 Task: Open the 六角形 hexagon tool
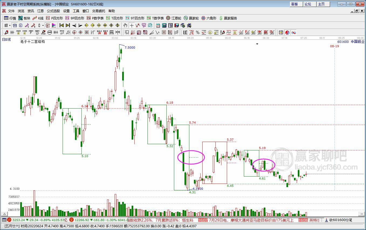[209, 18]
